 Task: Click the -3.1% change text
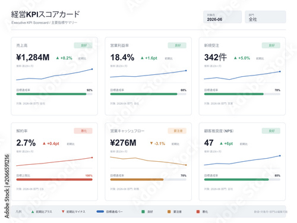click(x=160, y=143)
